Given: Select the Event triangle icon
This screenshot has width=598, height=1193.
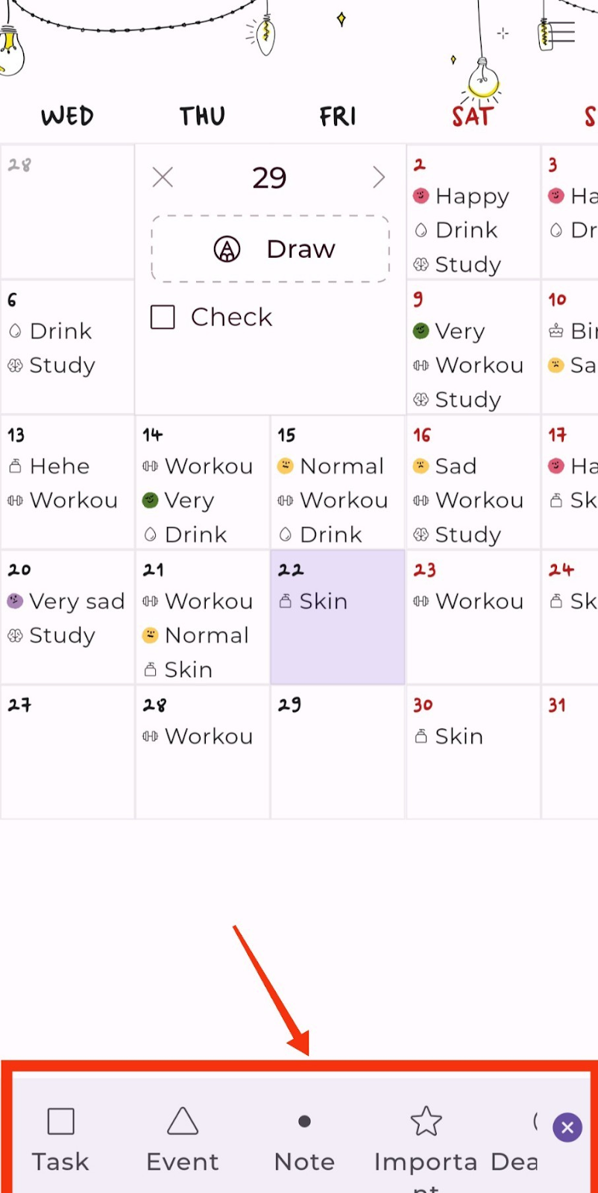Looking at the screenshot, I should pos(183,1121).
